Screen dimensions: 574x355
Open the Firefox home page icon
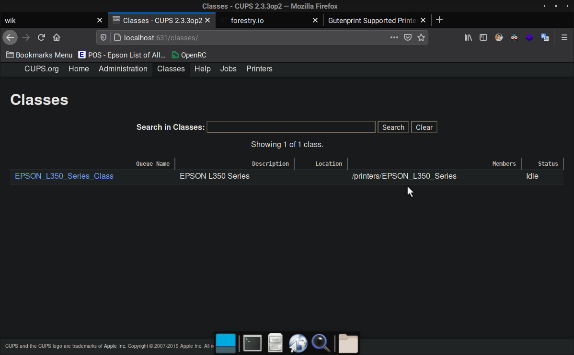57,38
